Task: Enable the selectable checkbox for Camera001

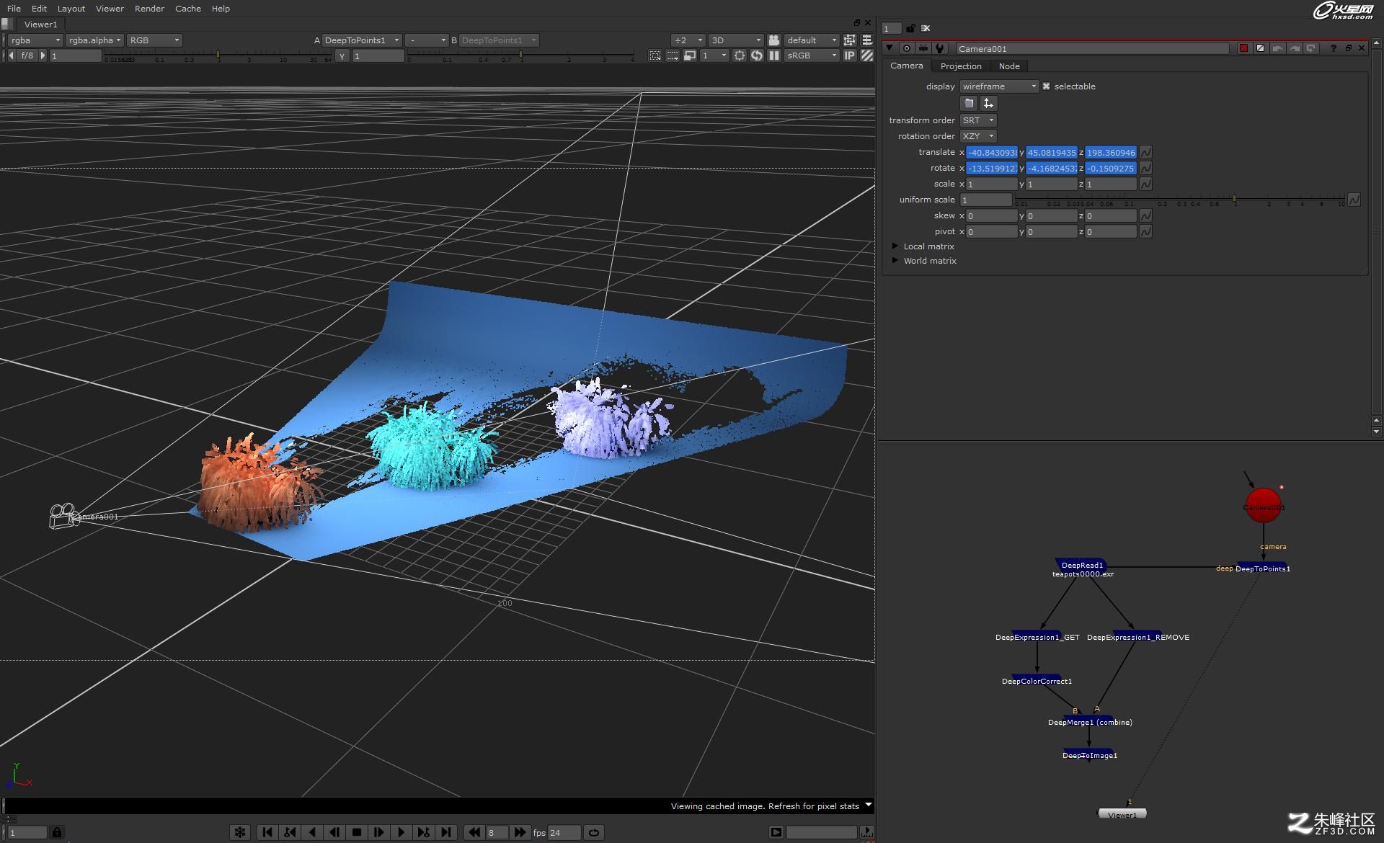Action: [x=1047, y=86]
